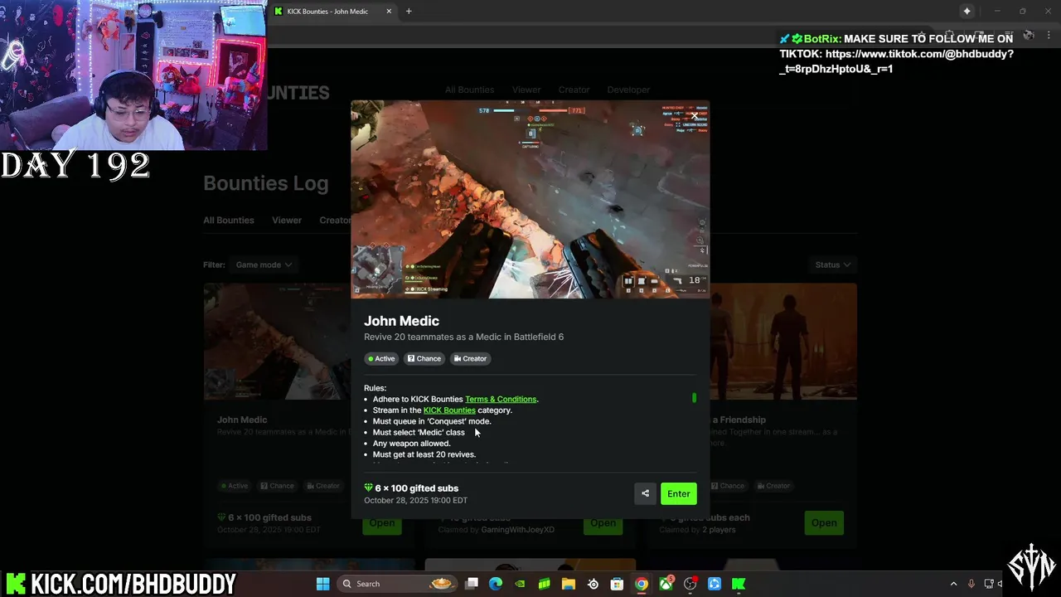Viewport: 1061px width, 597px height.
Task: Open the Windows Start menu
Action: (x=322, y=584)
